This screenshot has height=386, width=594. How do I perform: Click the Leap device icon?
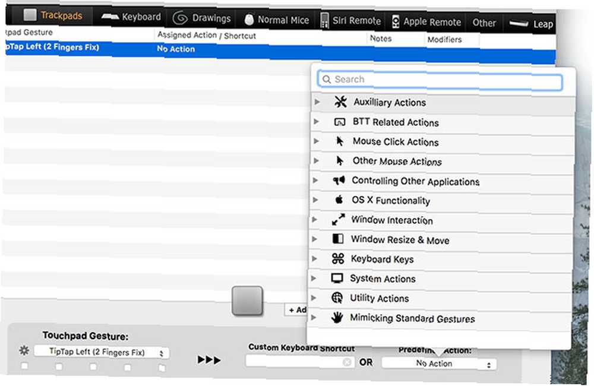point(519,24)
